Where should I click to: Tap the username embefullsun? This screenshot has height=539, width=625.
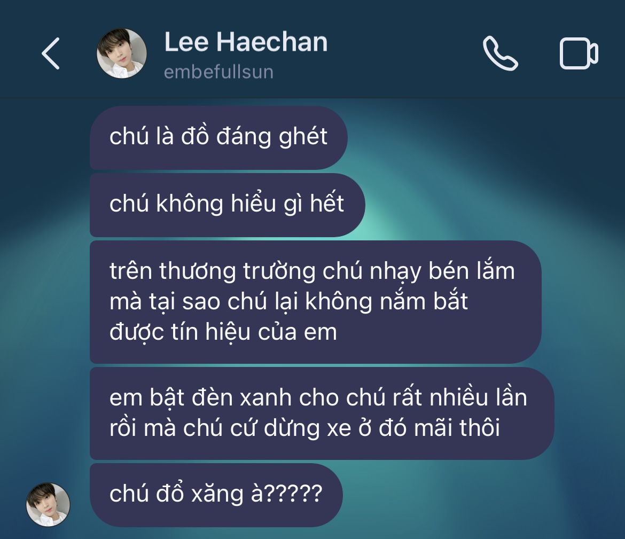coord(219,72)
